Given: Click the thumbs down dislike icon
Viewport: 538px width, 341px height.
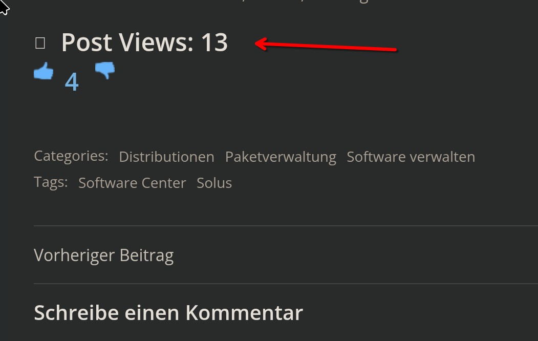Looking at the screenshot, I should 104,70.
